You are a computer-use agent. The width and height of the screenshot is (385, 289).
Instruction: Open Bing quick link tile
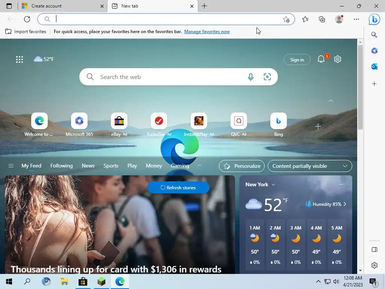(279, 125)
